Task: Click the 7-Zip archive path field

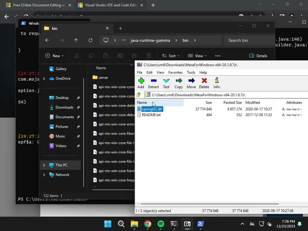Action: coord(226,95)
